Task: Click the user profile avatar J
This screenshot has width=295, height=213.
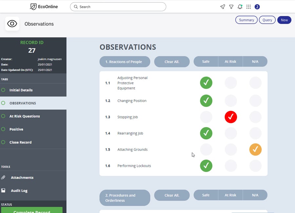Action: click(257, 7)
